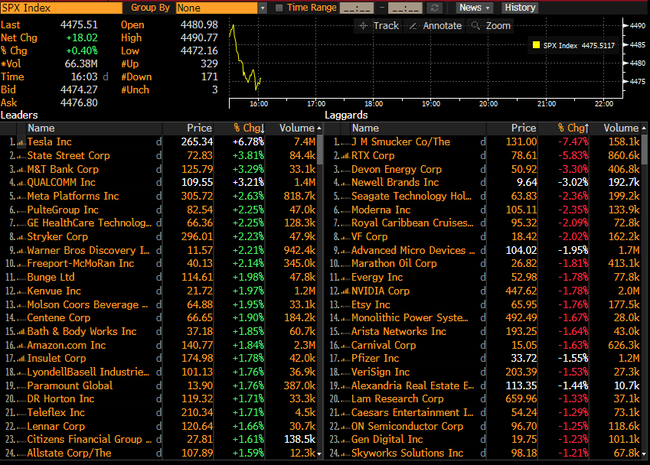Enable the Time Range checkbox
The height and width of the screenshot is (465, 650).
click(x=279, y=8)
